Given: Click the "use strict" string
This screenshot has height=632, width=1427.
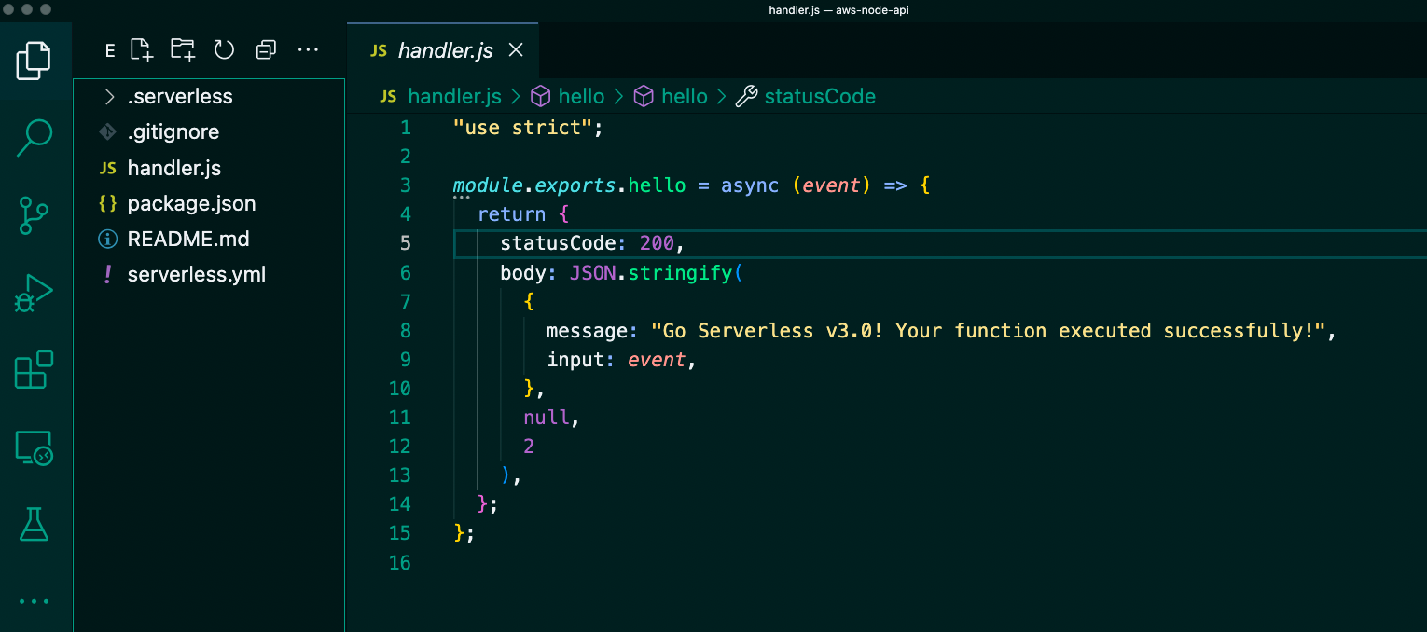Looking at the screenshot, I should point(522,128).
